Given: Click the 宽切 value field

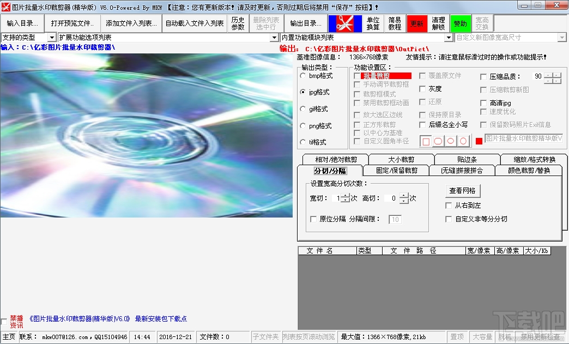Looking at the screenshot, I should coord(337,198).
